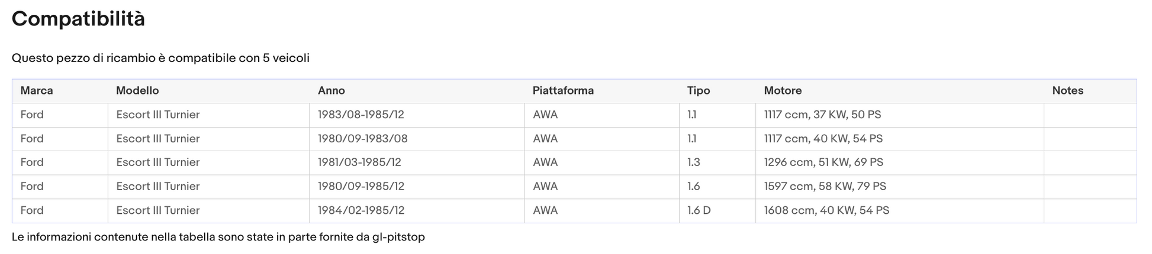Click the 1.6 D type cell
The height and width of the screenshot is (254, 1152).
click(717, 210)
